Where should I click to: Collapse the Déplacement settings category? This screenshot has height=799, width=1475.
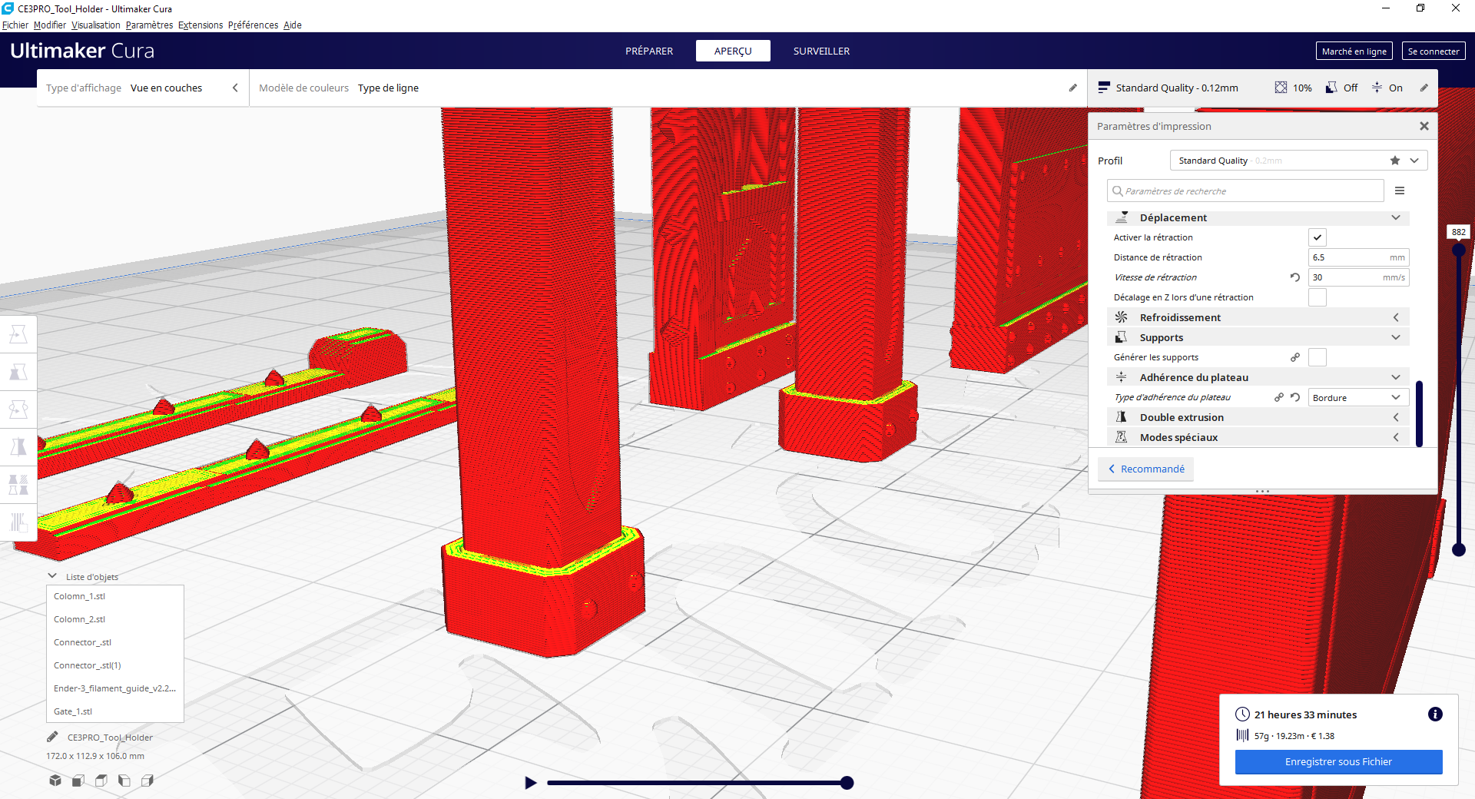coord(1258,217)
